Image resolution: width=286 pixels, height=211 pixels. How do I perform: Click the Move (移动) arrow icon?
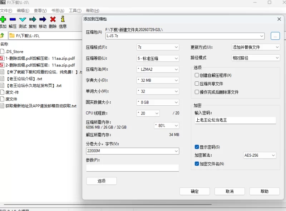pos(43,19)
